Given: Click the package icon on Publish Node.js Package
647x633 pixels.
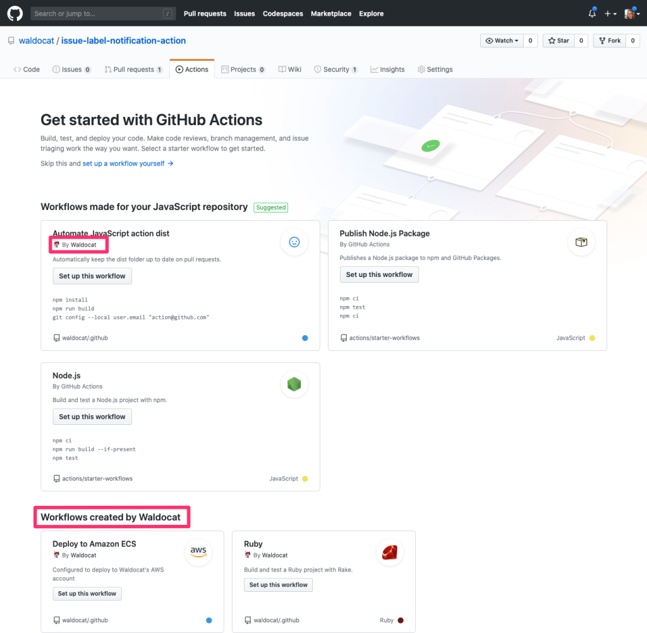Looking at the screenshot, I should coord(581,242).
